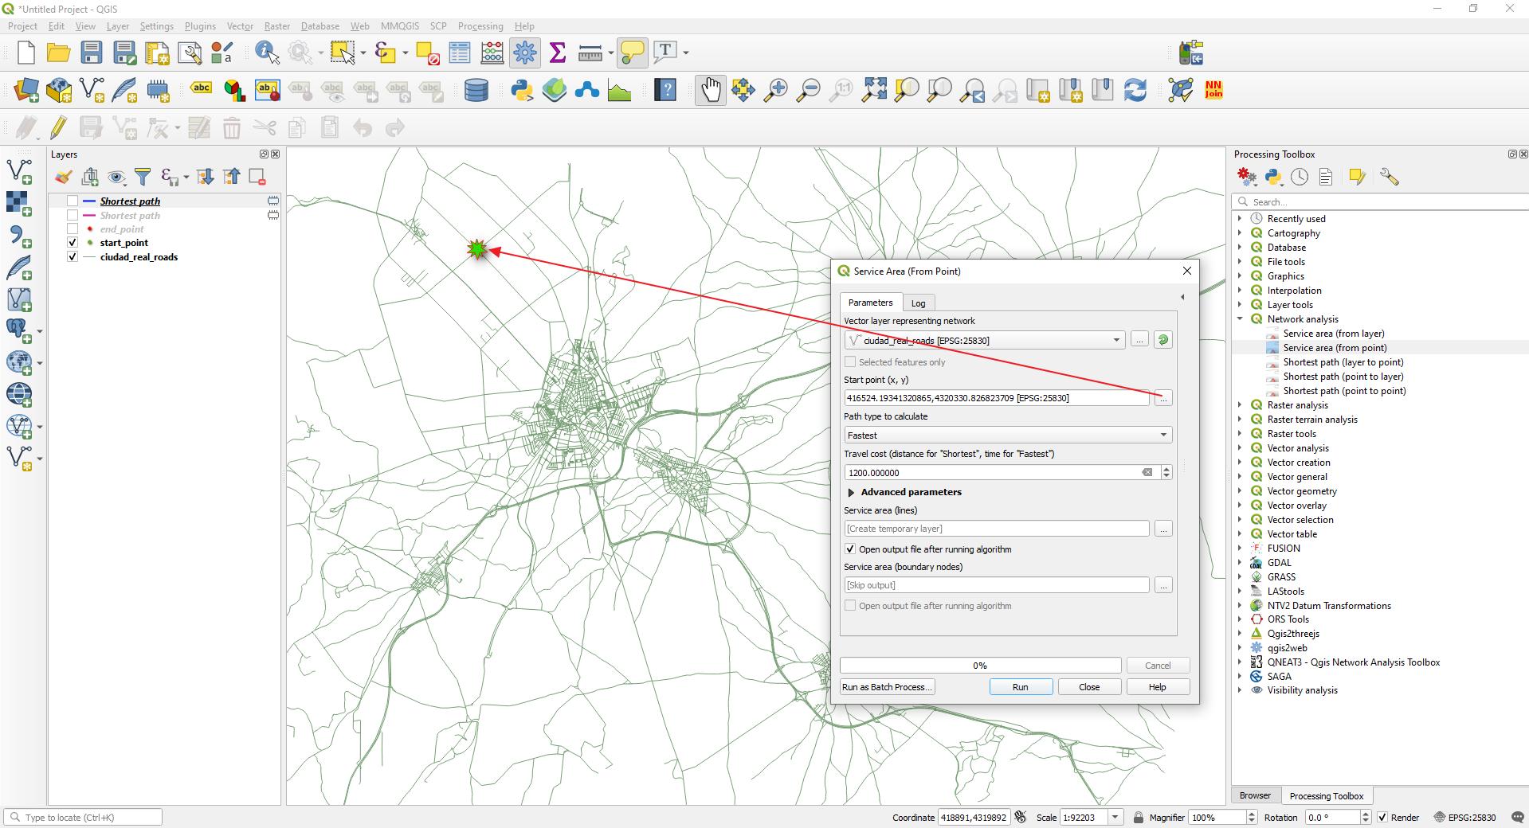Open the Python Console
Image resolution: width=1529 pixels, height=828 pixels.
pyautogui.click(x=522, y=90)
